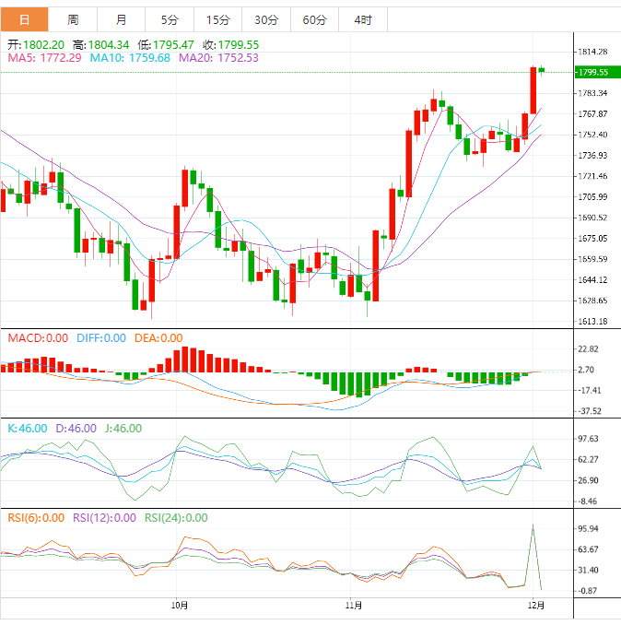621x625 pixels.
Task: Click the tall red candlestick before the latest
Action: click(533, 90)
